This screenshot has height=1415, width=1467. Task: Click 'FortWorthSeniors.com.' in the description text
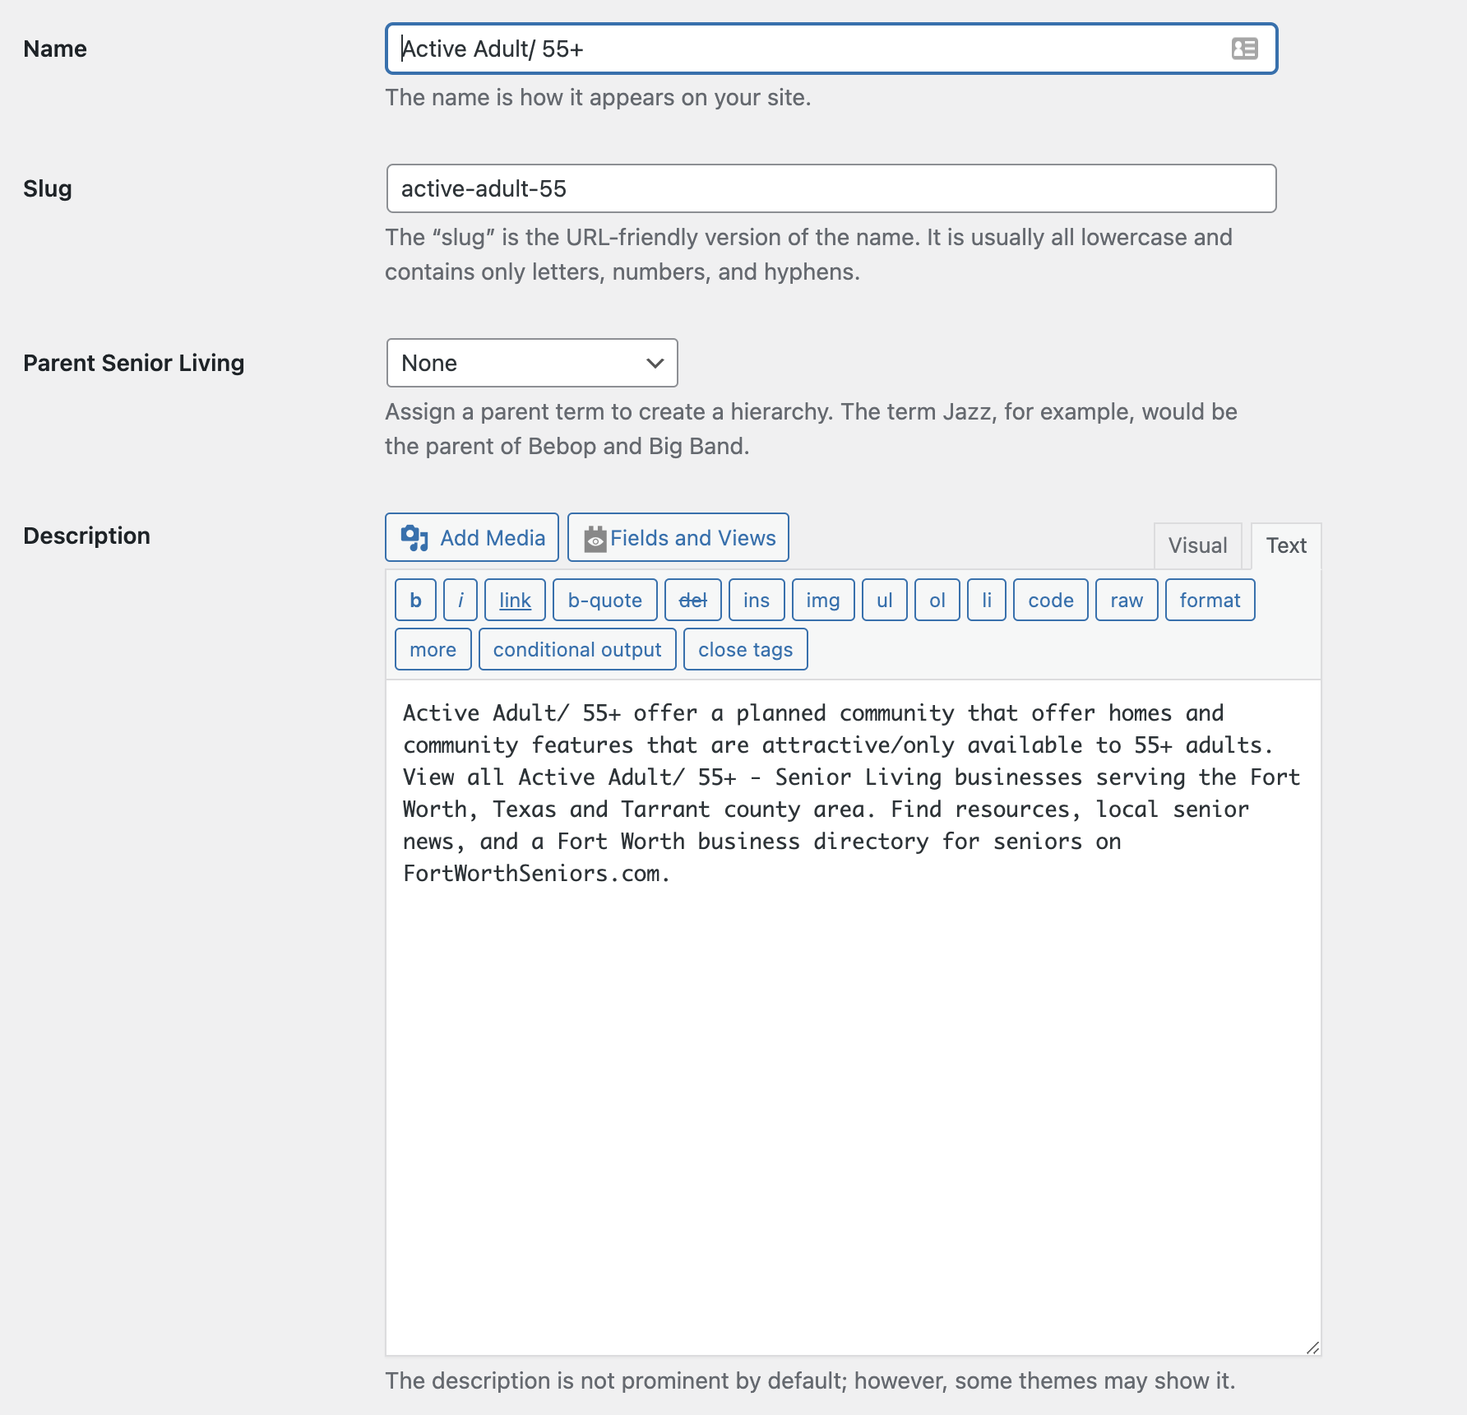[536, 874]
